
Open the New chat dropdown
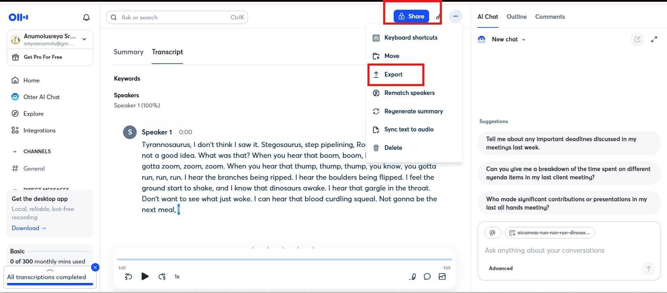[x=508, y=39]
